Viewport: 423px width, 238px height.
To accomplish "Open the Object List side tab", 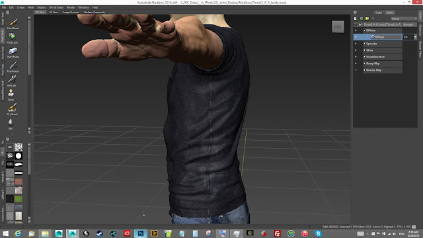I will coord(420,30).
